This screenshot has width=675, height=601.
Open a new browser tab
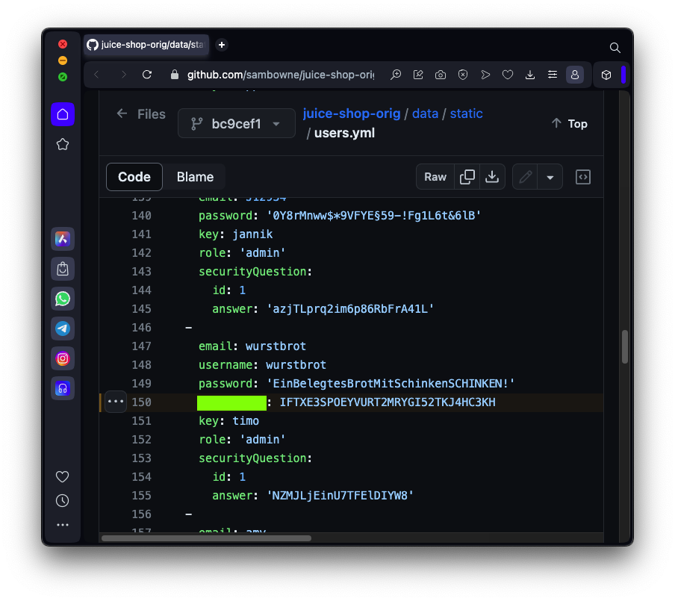tap(222, 45)
